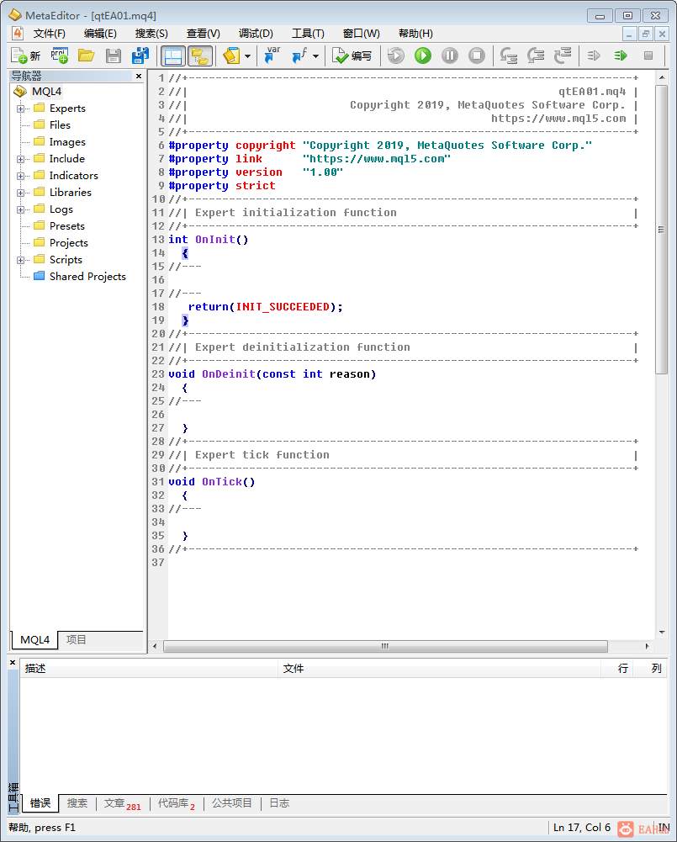Toggle the Toolbox panel layout button
The height and width of the screenshot is (842, 677).
[173, 56]
